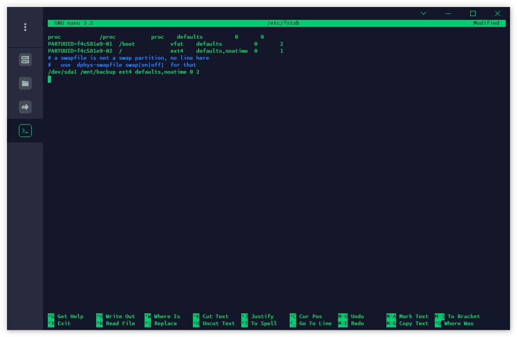Screen dimensions: 517x337
Task: Click the Get Help shortcut label
Action: 70,317
